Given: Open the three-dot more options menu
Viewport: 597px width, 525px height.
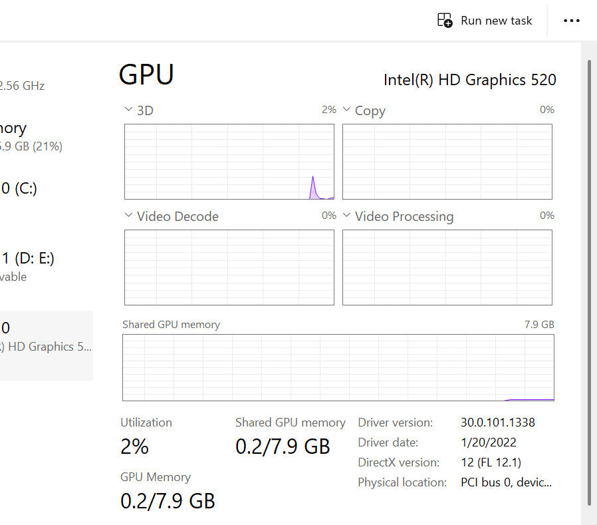Looking at the screenshot, I should [571, 21].
